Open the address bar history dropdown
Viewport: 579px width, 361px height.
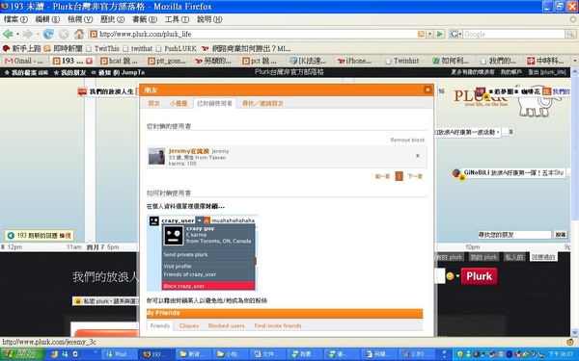click(429, 34)
